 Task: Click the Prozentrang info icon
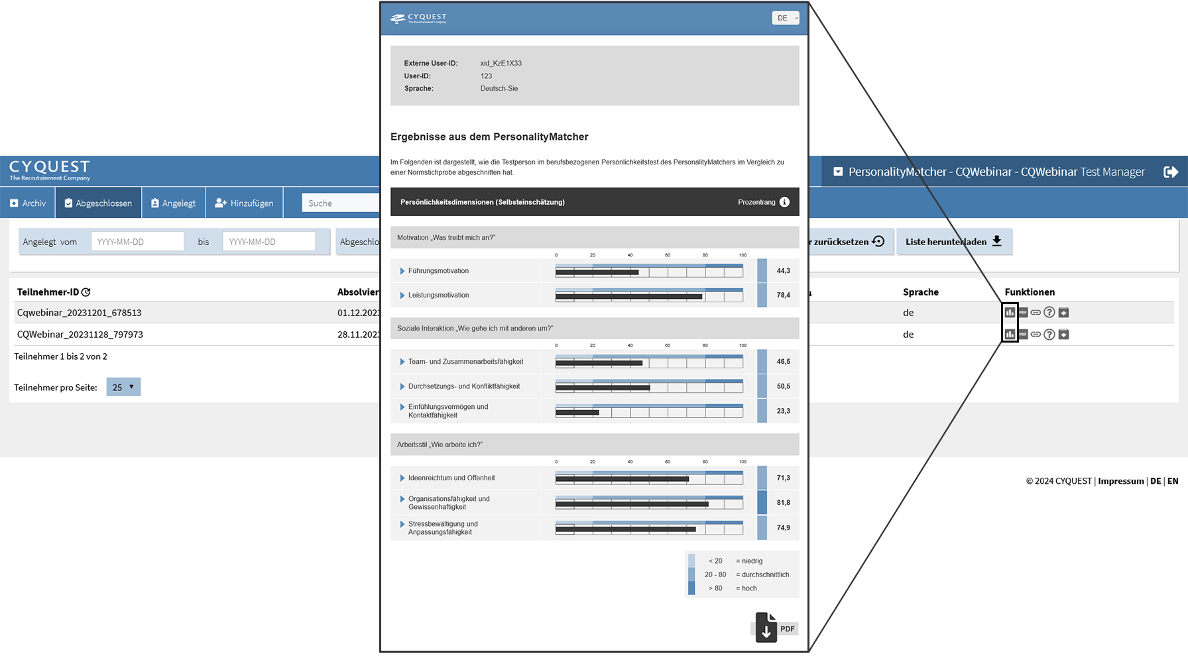tap(784, 202)
